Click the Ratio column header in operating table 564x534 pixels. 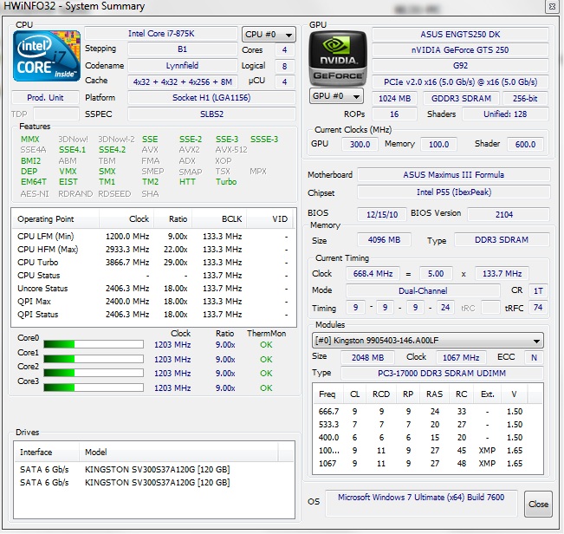click(172, 219)
